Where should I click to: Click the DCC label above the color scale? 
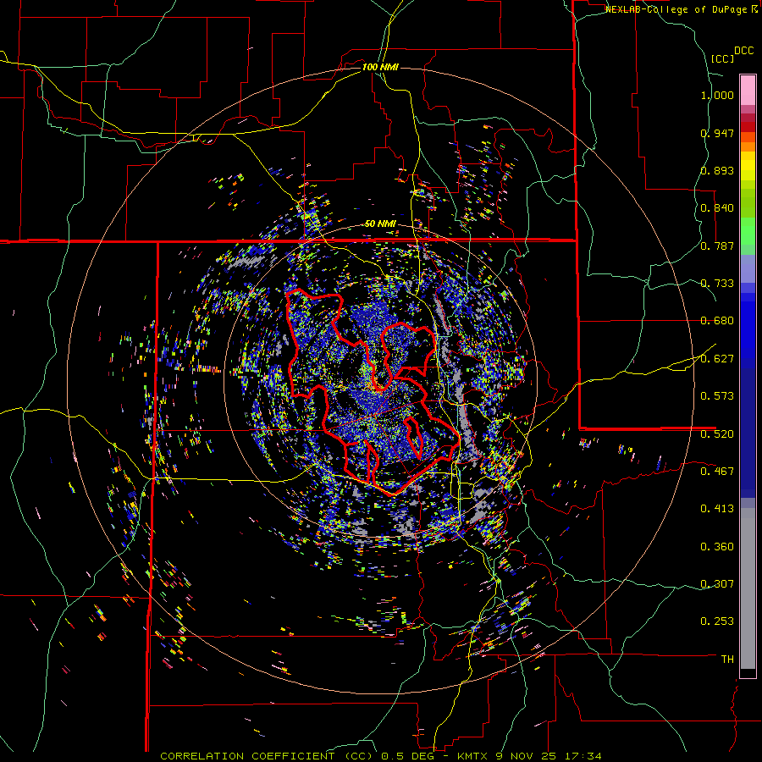pos(744,51)
